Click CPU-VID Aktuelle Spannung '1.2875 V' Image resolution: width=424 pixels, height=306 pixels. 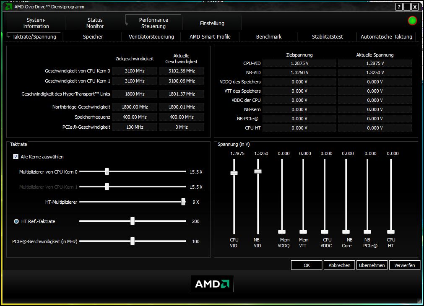click(375, 63)
